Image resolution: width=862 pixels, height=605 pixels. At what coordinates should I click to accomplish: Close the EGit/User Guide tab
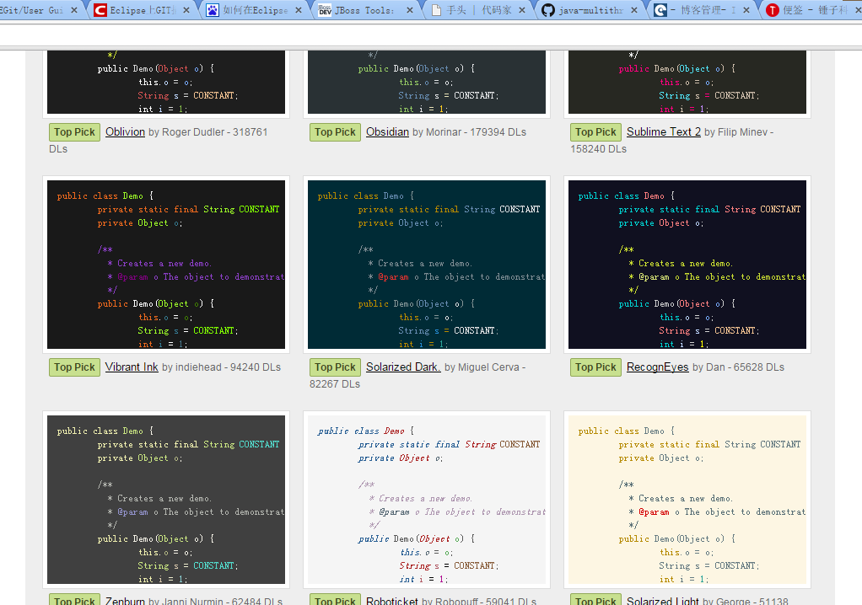74,10
